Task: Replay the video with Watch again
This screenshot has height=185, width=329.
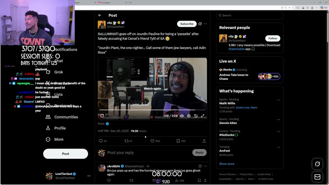Action: pos(152,89)
